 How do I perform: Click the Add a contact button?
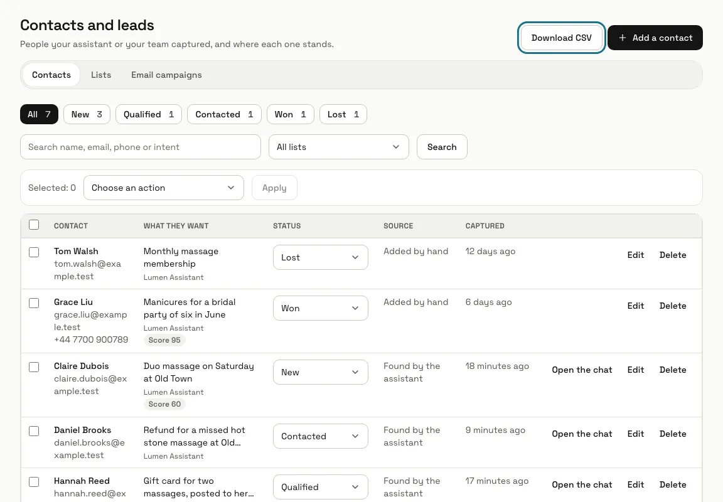click(x=655, y=38)
